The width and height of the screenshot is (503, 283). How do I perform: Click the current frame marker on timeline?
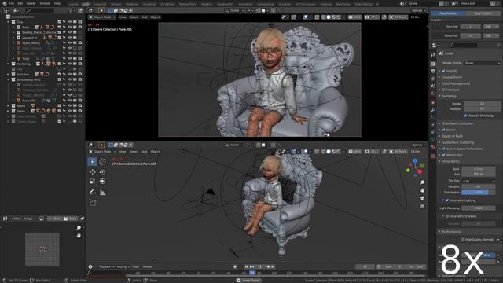pyautogui.click(x=252, y=273)
